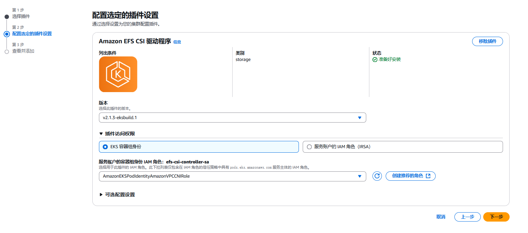This screenshot has width=528, height=233.
Task: Go to step 1 选择插件
Action: (21, 16)
